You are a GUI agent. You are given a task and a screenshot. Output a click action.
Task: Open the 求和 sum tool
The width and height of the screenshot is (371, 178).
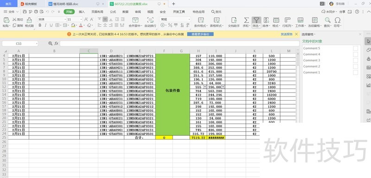[x=246, y=22]
